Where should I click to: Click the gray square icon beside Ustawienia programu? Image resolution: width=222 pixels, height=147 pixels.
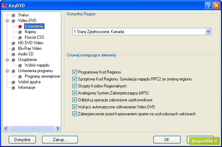[14, 71]
